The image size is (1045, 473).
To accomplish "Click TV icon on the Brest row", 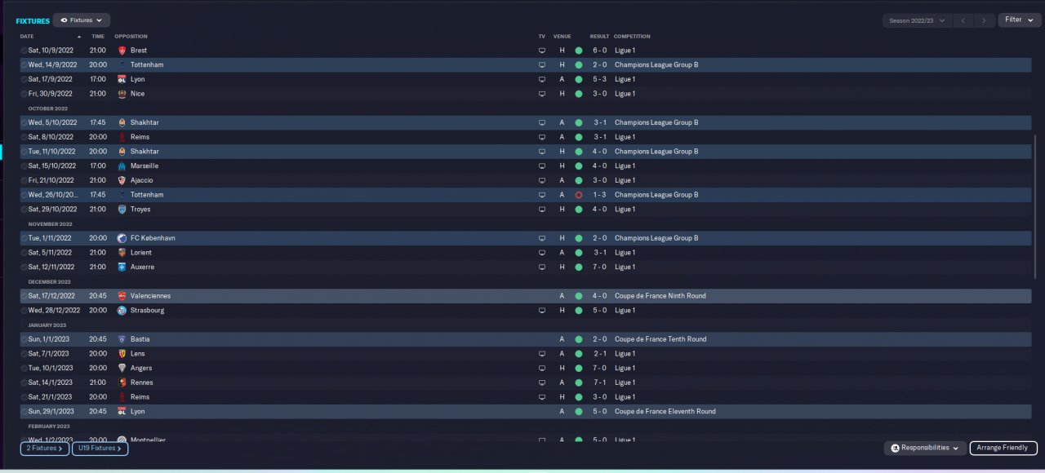I will [541, 51].
